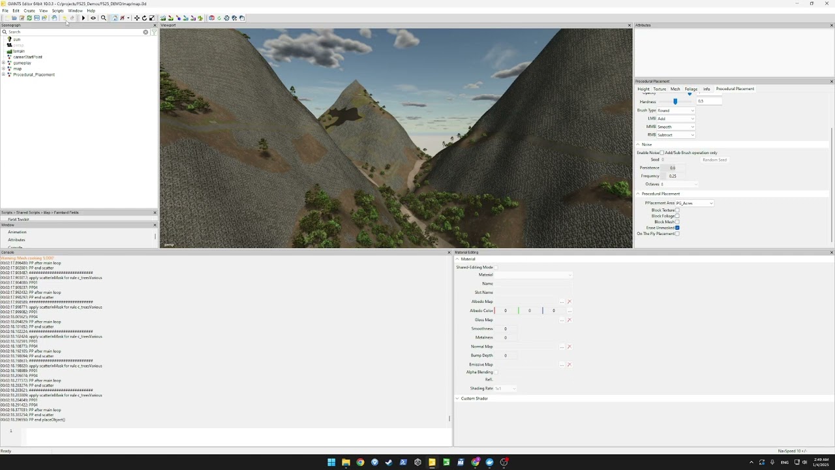Image resolution: width=835 pixels, height=470 pixels.
Task: Click the green Reload toolbar icon
Action: tap(29, 18)
